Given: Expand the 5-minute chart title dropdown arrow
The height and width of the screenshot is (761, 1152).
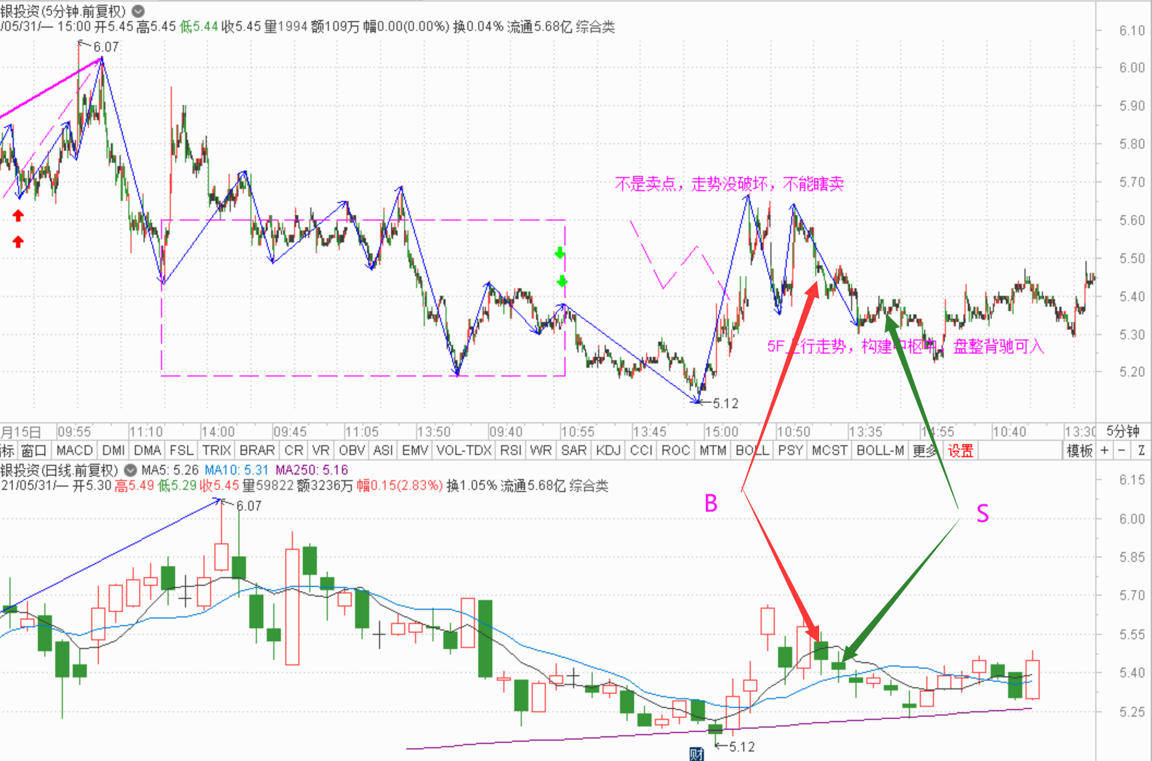Looking at the screenshot, I should [x=138, y=12].
